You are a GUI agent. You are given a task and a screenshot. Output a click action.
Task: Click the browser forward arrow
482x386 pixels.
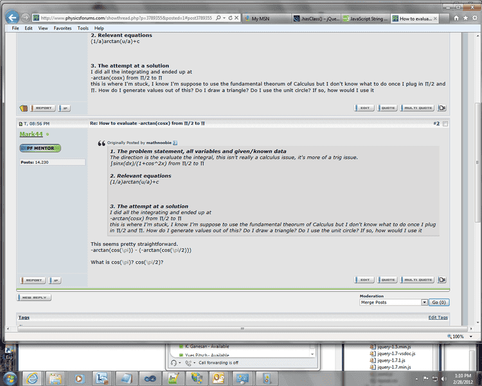click(26, 18)
